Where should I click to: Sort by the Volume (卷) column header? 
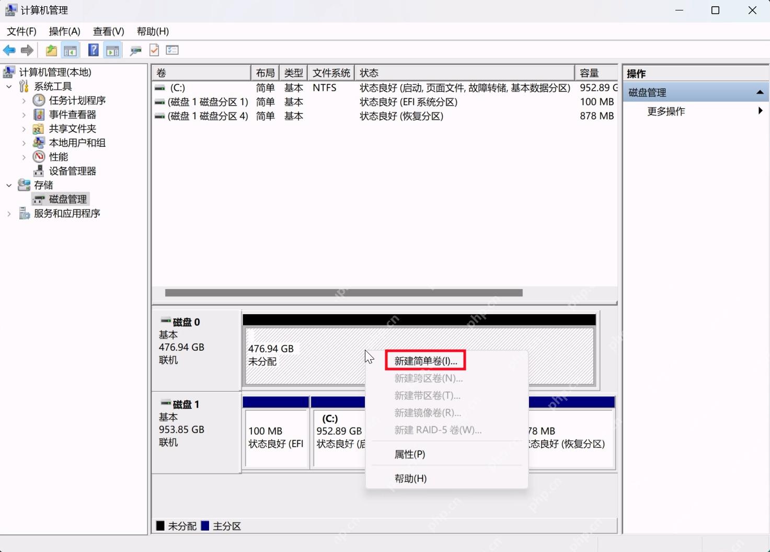(x=201, y=73)
